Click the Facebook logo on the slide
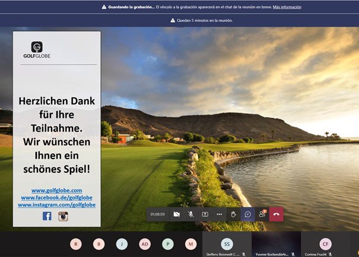359x257 pixels. click(47, 216)
